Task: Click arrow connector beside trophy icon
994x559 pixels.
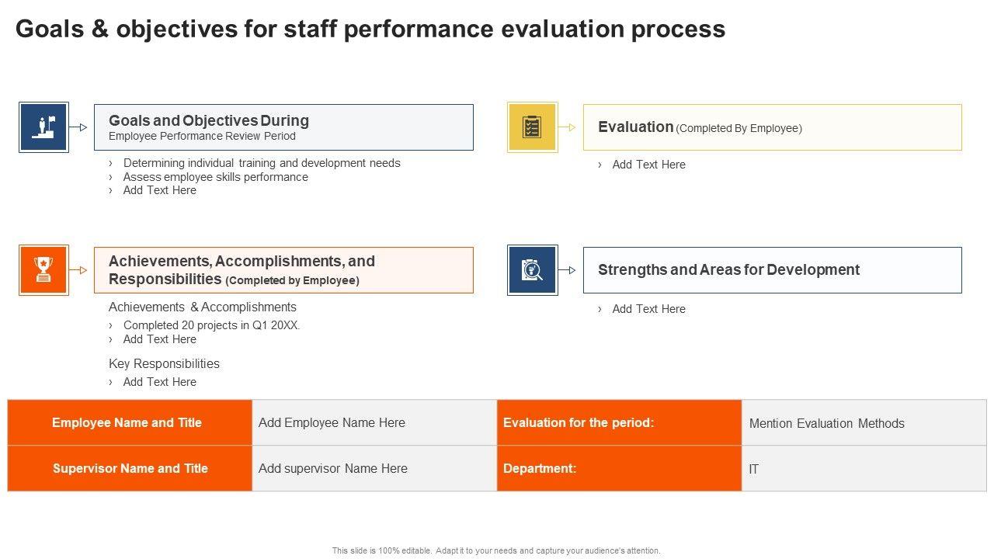Action: [x=80, y=270]
